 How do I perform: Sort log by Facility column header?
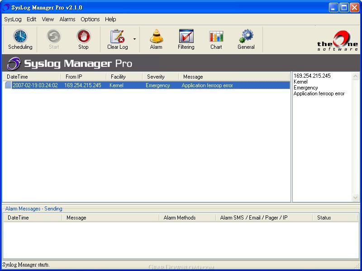click(x=124, y=77)
